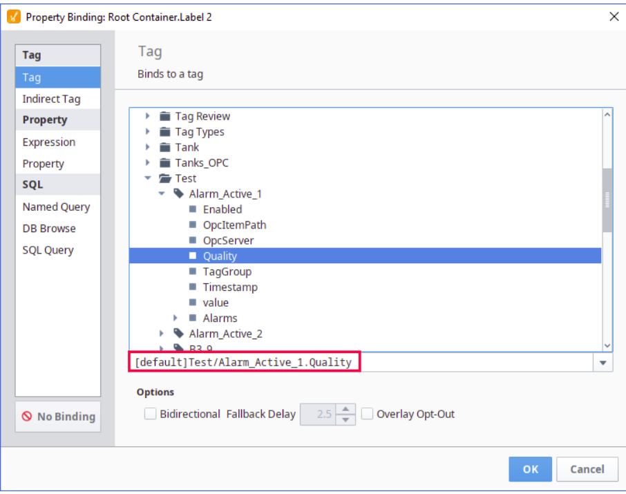Switch to Expression binding type
626x494 pixels.
click(49, 142)
